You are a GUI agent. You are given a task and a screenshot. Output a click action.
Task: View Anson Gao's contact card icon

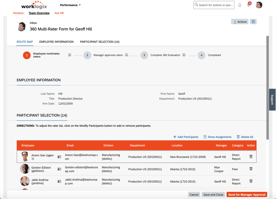(x=59, y=157)
